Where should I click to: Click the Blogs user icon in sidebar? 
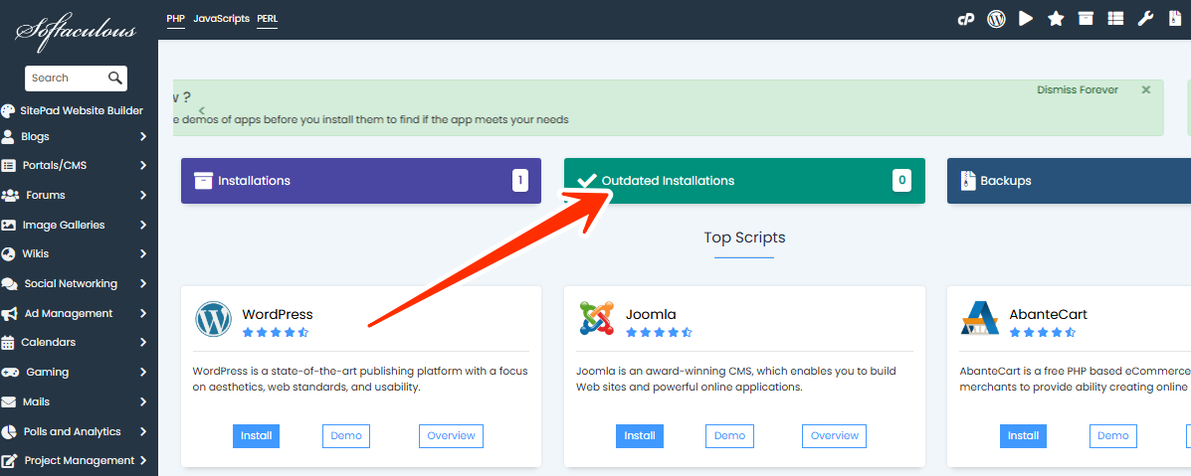(x=8, y=137)
